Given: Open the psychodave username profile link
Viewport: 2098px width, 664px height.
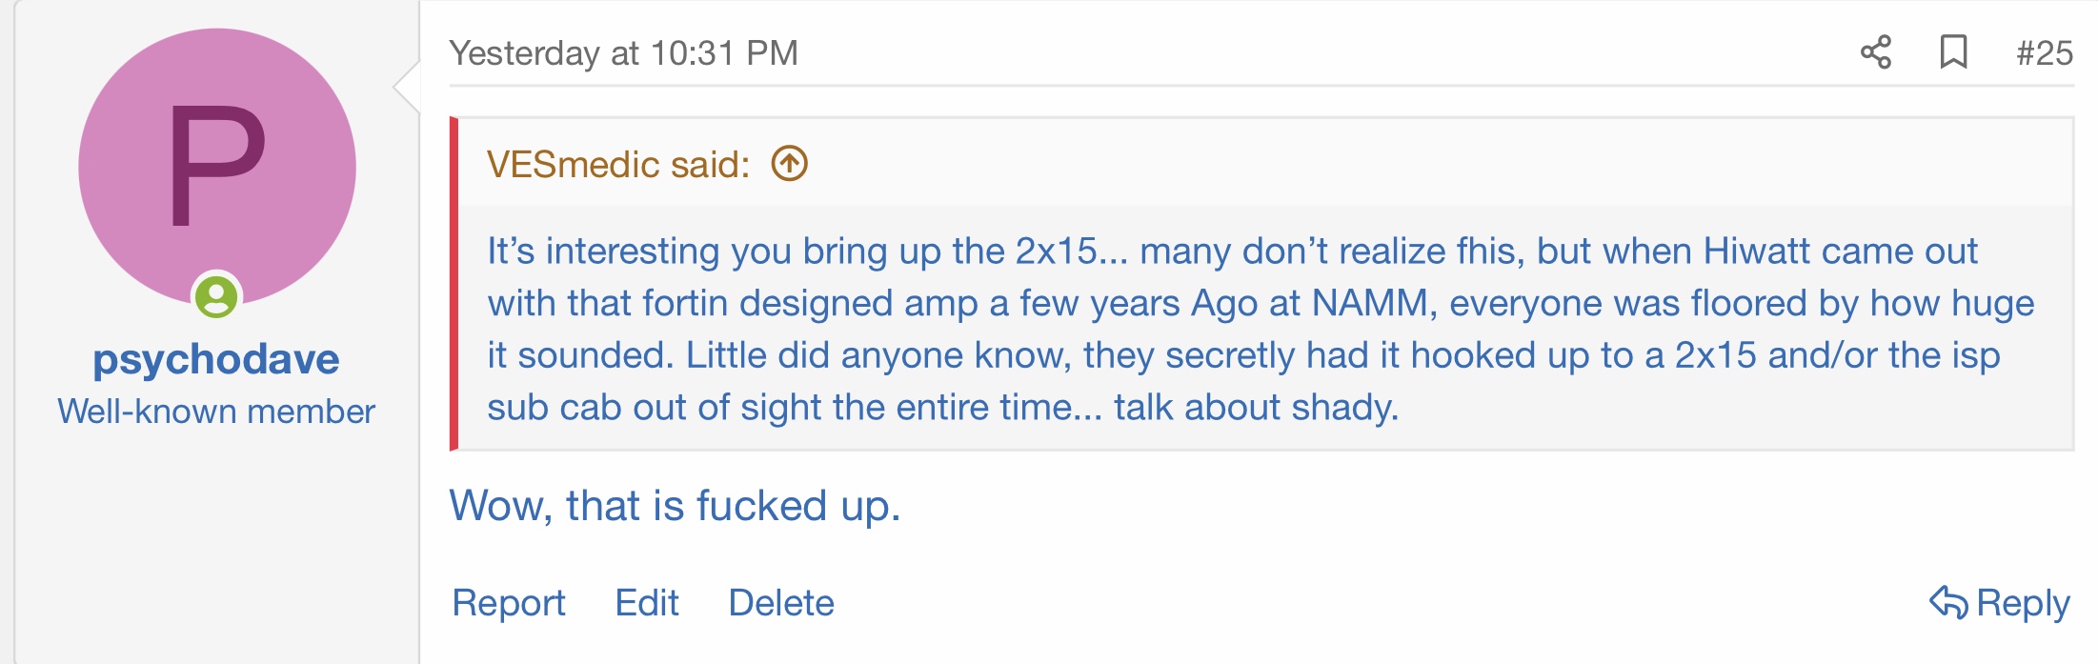Looking at the screenshot, I should tap(216, 359).
